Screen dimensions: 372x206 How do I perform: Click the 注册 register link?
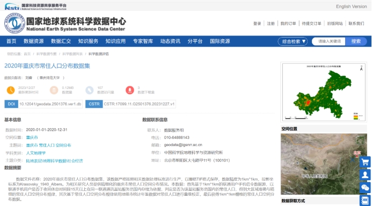pyautogui.click(x=271, y=24)
